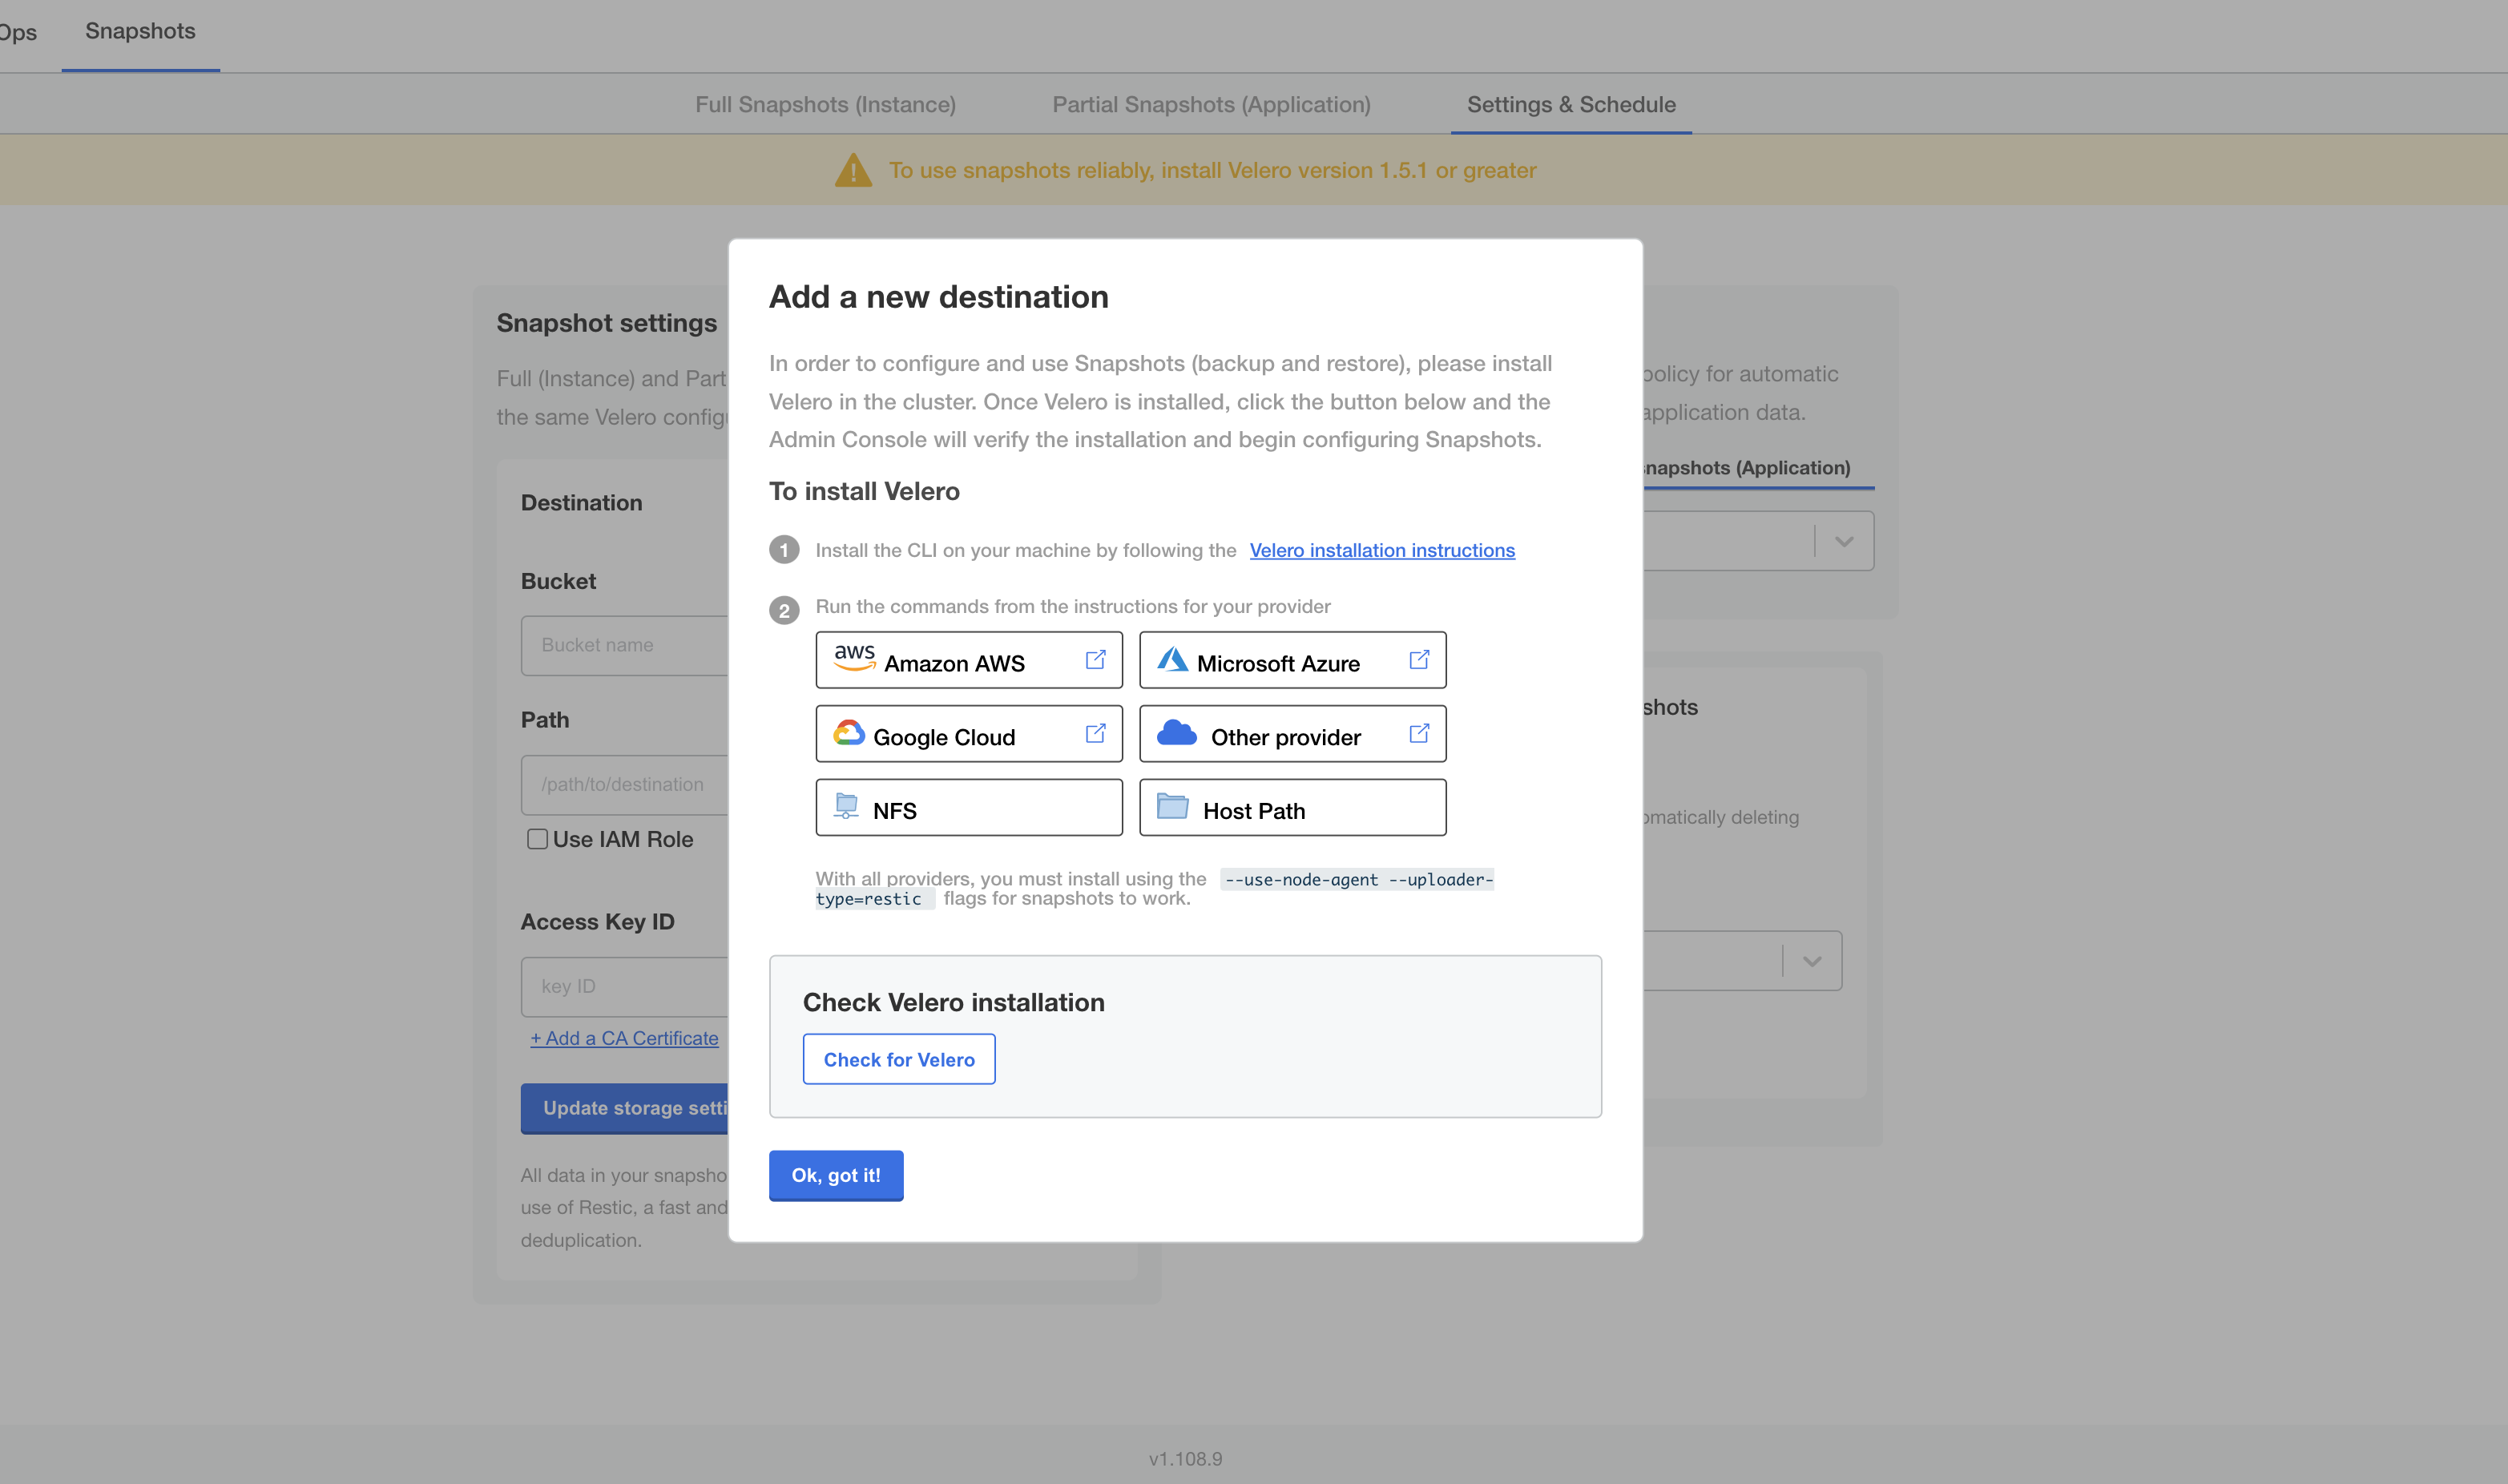The width and height of the screenshot is (2508, 1484).
Task: Choose the Google Cloud provider button
Action: tap(969, 734)
